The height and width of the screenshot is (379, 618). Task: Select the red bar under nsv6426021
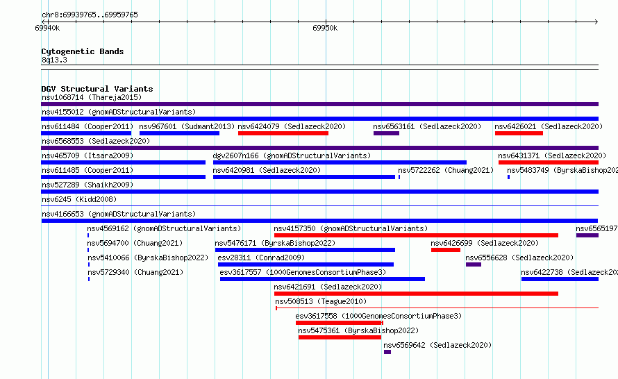[x=519, y=133]
